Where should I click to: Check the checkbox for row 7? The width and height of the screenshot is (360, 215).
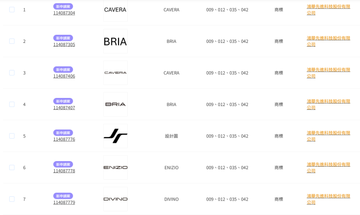pos(12,199)
